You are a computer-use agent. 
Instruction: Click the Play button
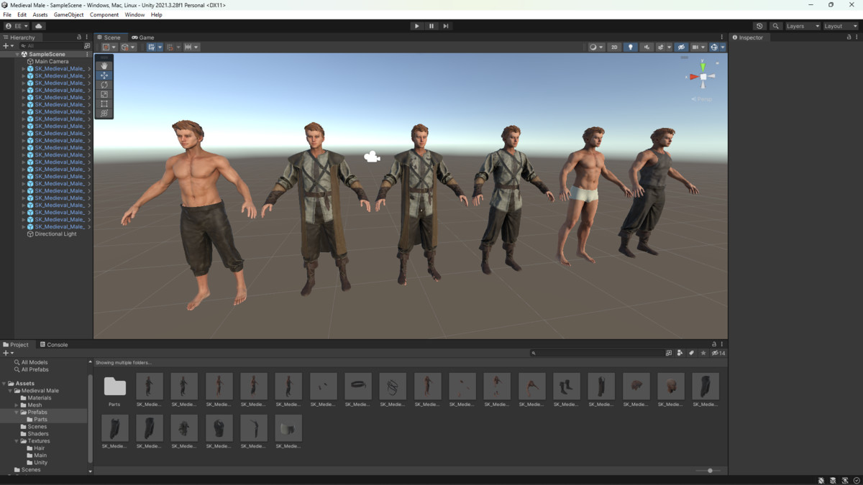[416, 26]
